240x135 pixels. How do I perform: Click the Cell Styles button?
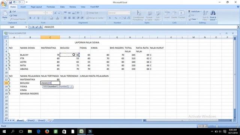click(x=157, y=15)
